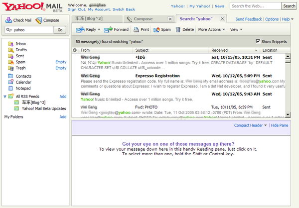Screen dimensions: 299x208
Task: Open the More Actions dropdown
Action: pyautogui.click(x=211, y=29)
